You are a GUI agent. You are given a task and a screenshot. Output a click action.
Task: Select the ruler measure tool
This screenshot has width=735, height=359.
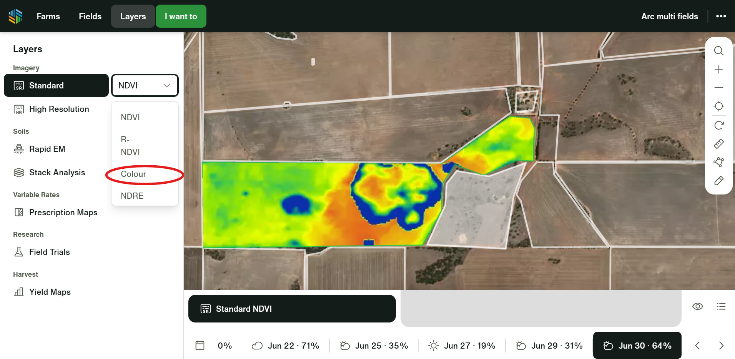(x=718, y=144)
